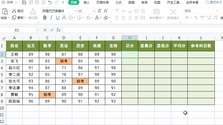The image size is (223, 125).
Task: Apply currency format icon
Action: tap(187, 18)
